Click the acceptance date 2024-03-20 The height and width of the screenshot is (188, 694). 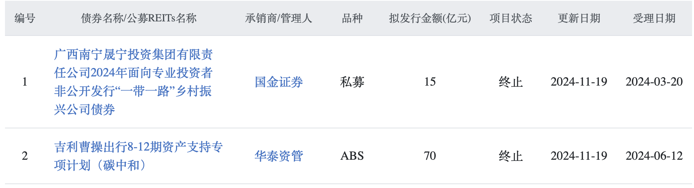coord(654,82)
